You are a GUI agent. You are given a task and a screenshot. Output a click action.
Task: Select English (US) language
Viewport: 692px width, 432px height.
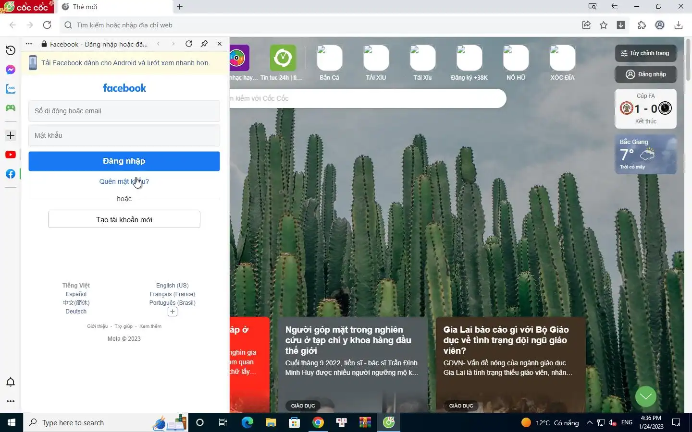pos(172,286)
